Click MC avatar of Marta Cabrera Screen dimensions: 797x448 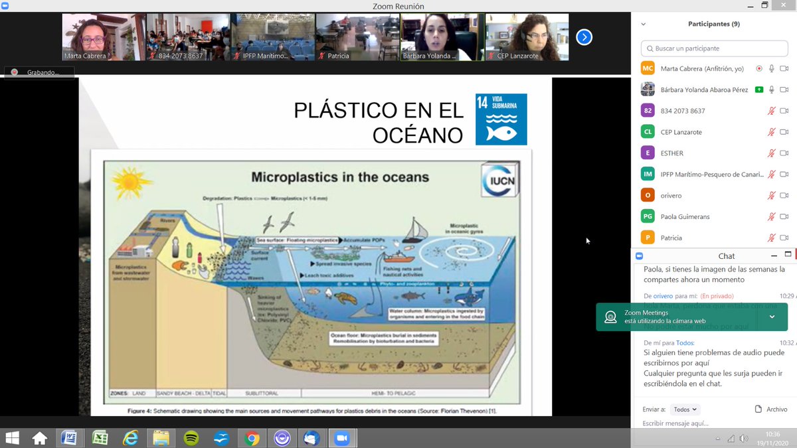pos(648,68)
